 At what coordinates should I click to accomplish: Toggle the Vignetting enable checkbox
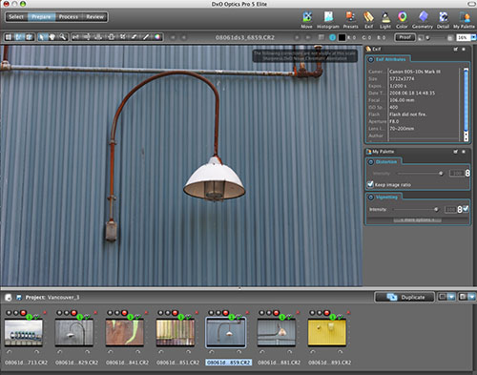[x=466, y=209]
